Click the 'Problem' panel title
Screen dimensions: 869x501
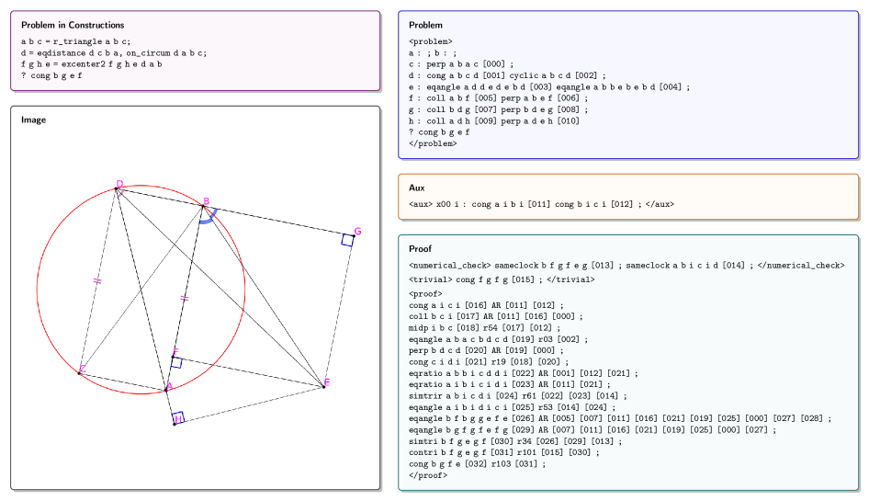[x=425, y=25]
